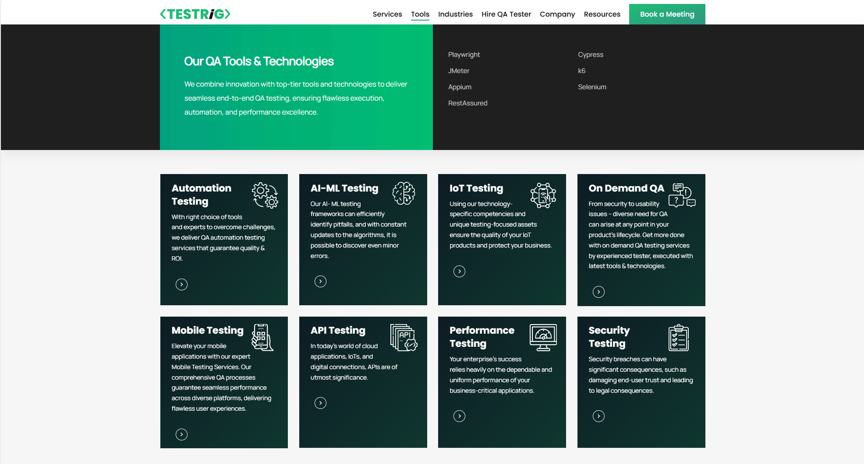The width and height of the screenshot is (864, 464).
Task: Click the AI-ML Testing brain icon
Action: [x=404, y=193]
